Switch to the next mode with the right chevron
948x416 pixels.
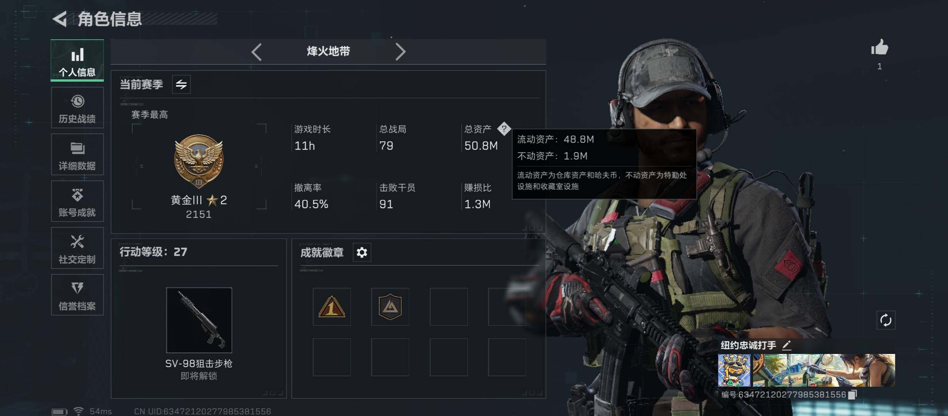click(400, 52)
